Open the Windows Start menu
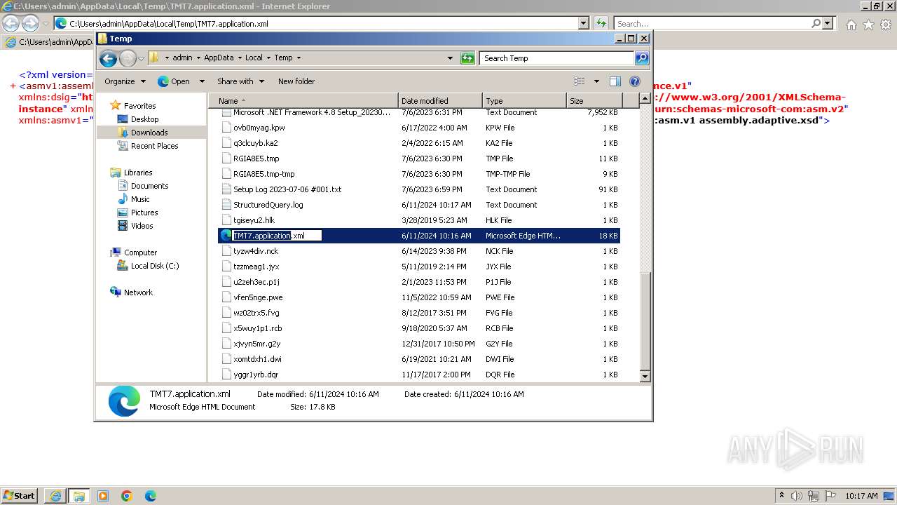897x505 pixels. (19, 495)
